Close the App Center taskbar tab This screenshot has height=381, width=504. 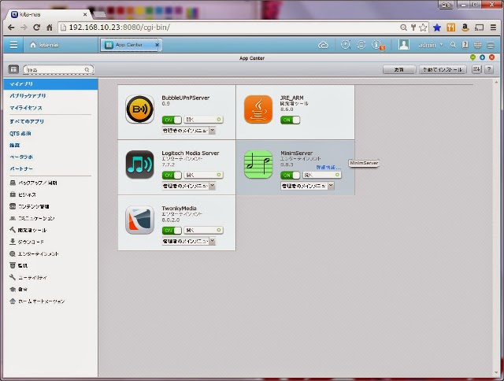click(157, 45)
